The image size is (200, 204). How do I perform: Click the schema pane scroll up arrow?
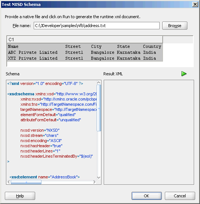coord(99,82)
